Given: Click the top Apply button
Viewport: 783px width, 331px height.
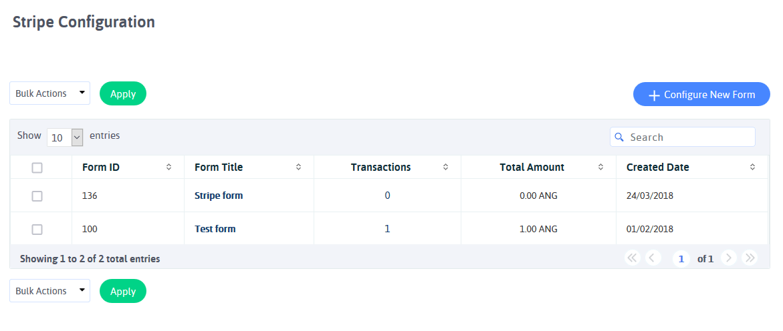Looking at the screenshot, I should (123, 93).
